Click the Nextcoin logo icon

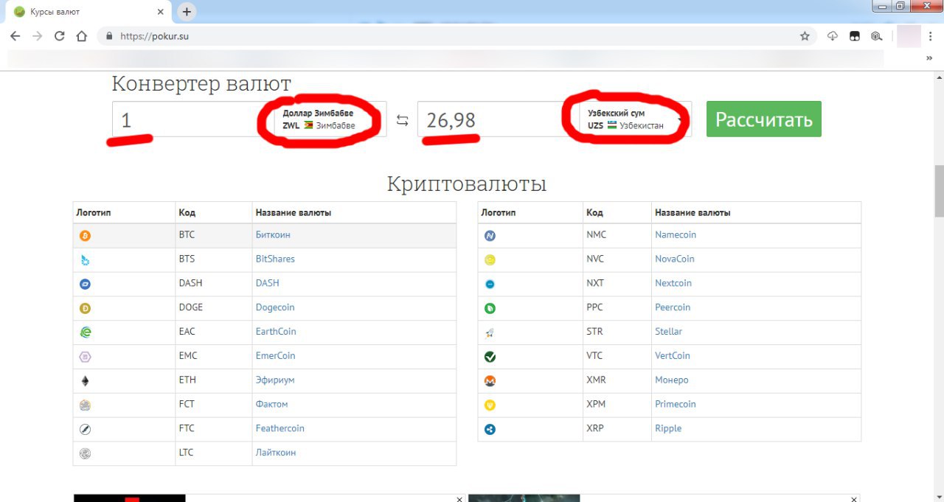[x=490, y=284]
